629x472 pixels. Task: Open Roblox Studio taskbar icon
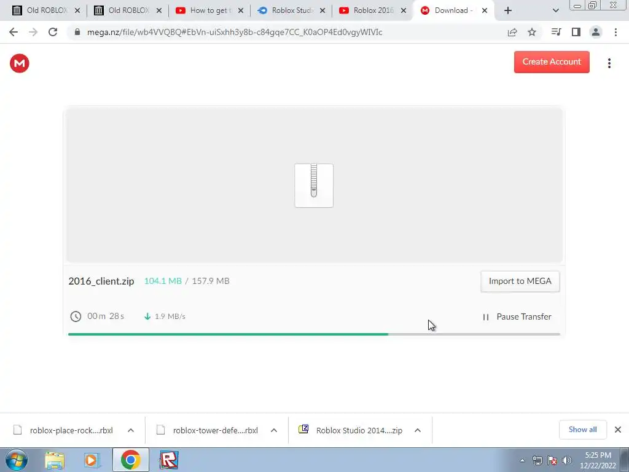[x=168, y=460]
